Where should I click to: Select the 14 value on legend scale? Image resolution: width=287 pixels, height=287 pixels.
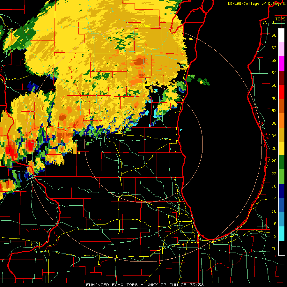[274, 199]
